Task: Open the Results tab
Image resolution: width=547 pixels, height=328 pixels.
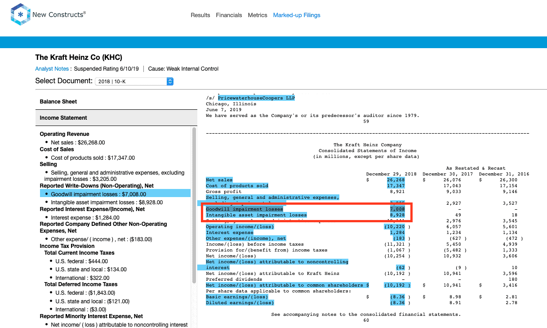Action: [x=200, y=15]
